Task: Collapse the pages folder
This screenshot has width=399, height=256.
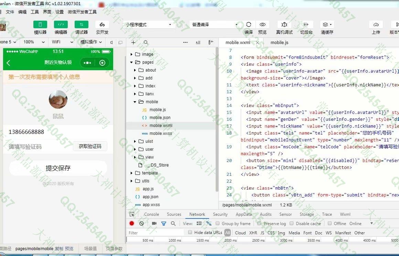Action: click(131, 62)
